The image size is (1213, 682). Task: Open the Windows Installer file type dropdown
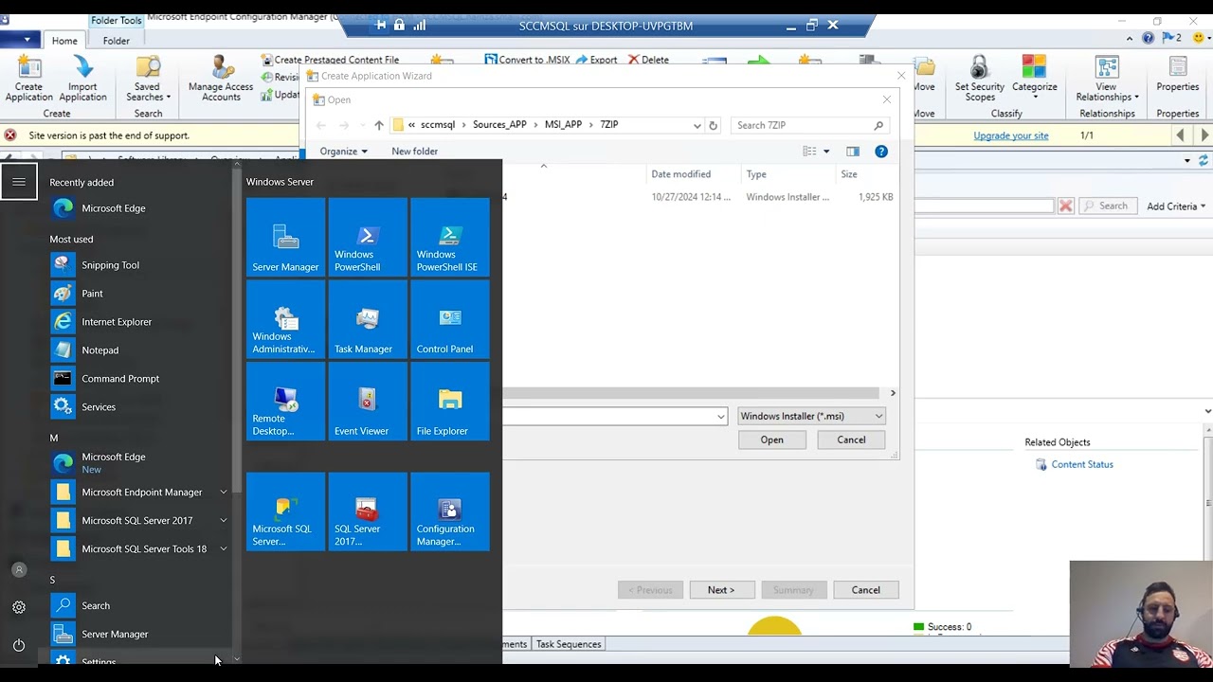[x=811, y=416]
